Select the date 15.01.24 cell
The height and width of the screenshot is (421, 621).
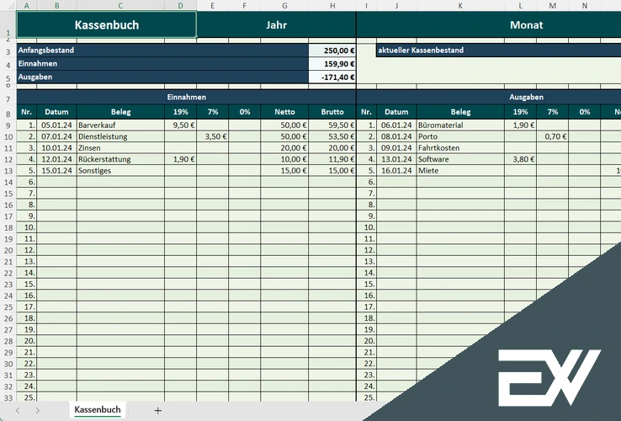pyautogui.click(x=56, y=171)
